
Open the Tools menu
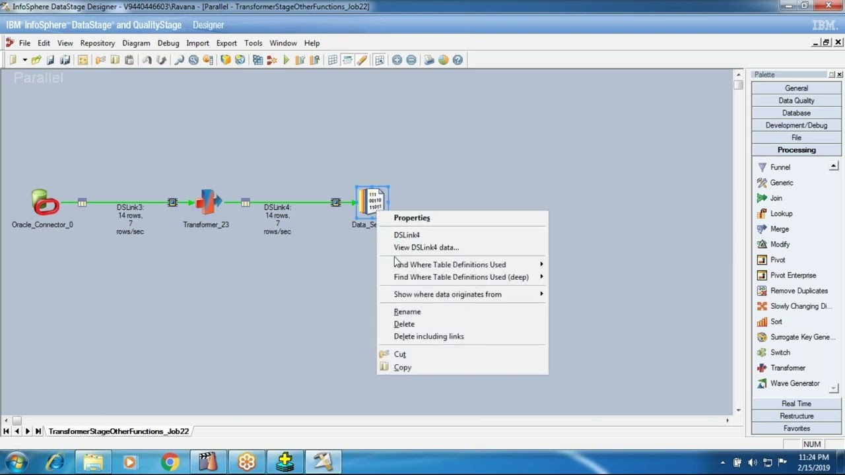[x=253, y=43]
